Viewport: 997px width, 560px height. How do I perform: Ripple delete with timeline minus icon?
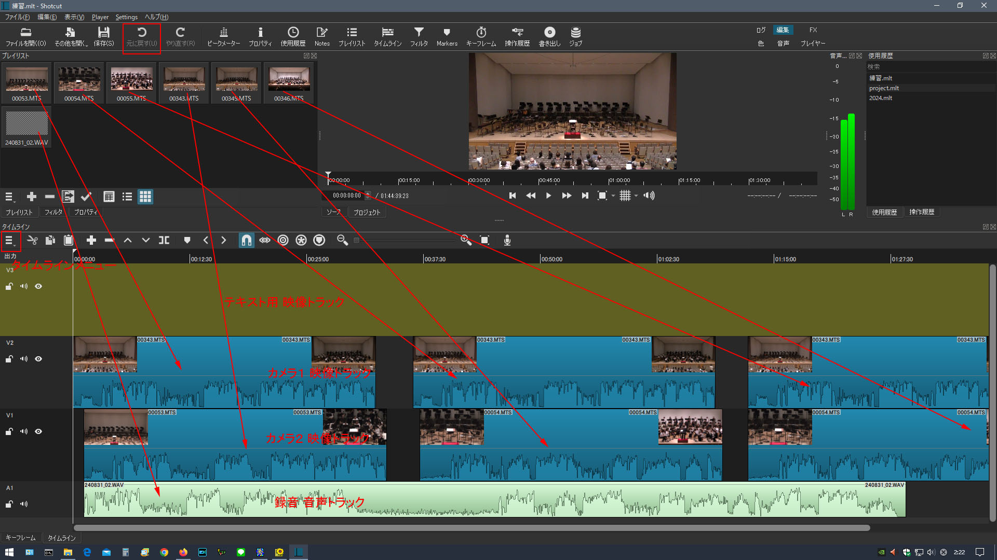pos(109,240)
